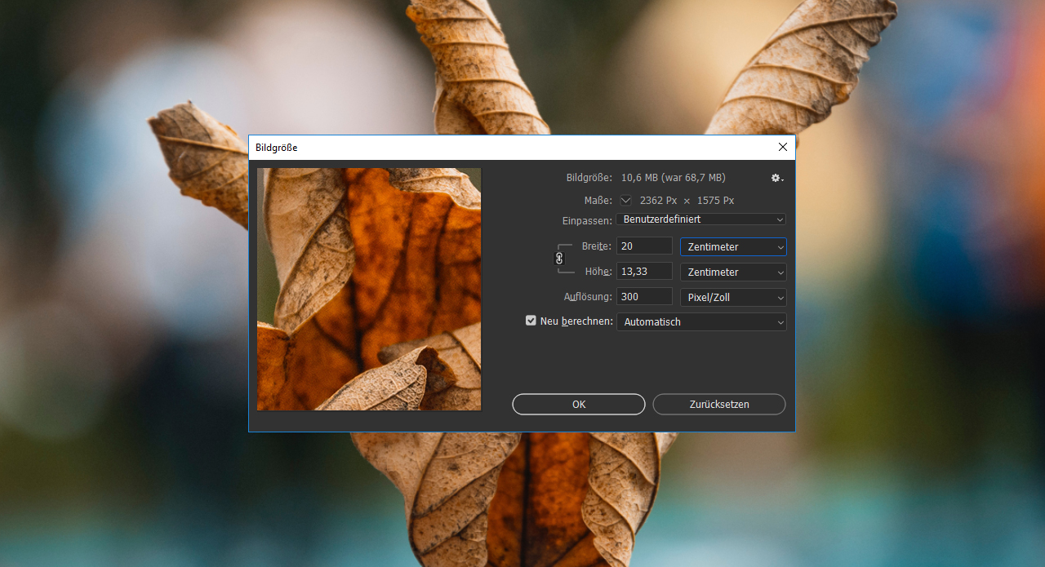The image size is (1045, 567).
Task: Click into the Höhe value field
Action: (643, 272)
